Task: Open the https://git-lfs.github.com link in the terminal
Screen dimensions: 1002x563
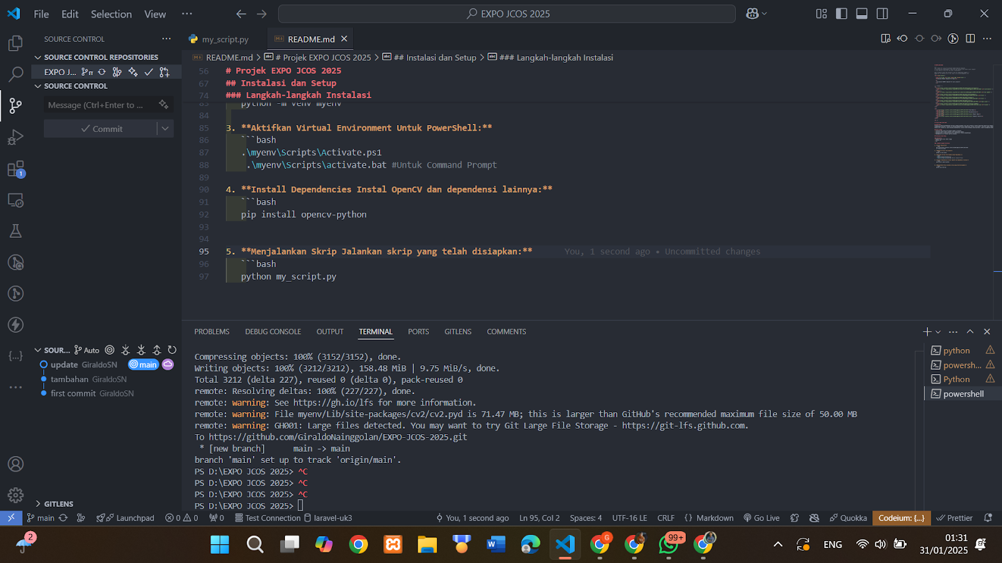Action: click(x=684, y=425)
